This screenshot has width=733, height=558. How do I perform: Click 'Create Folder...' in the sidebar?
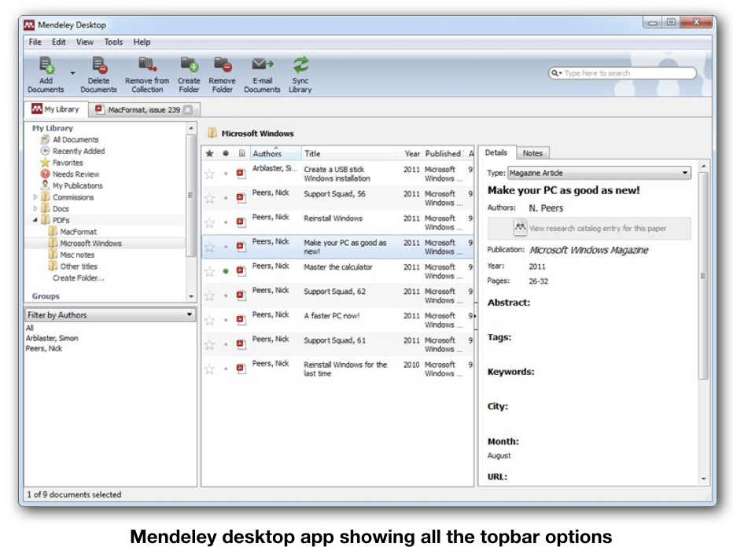tap(78, 277)
